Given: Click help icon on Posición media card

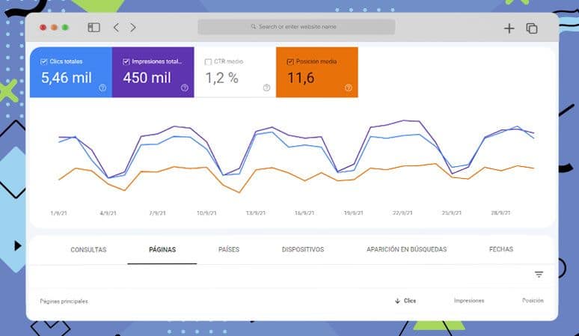Looking at the screenshot, I should pos(348,88).
